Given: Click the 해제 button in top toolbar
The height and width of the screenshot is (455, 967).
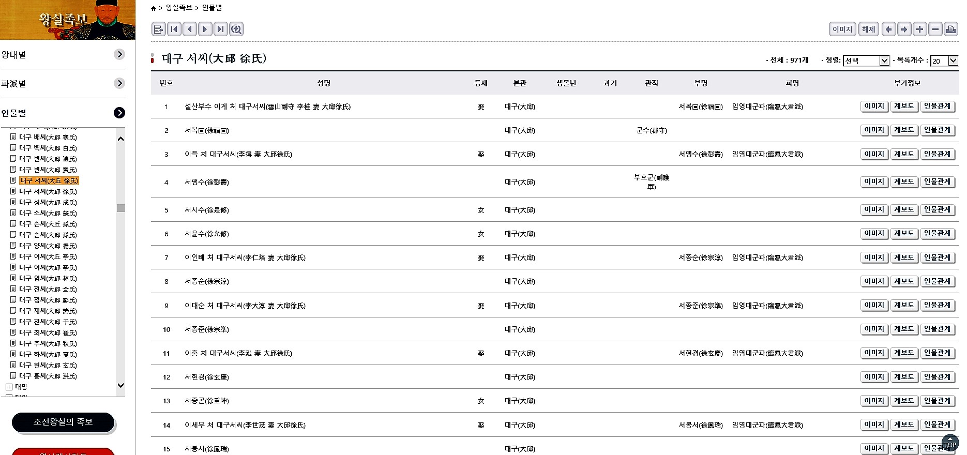Looking at the screenshot, I should (x=869, y=29).
